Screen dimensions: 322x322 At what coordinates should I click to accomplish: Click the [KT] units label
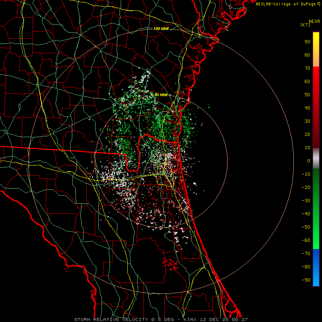click(x=305, y=25)
